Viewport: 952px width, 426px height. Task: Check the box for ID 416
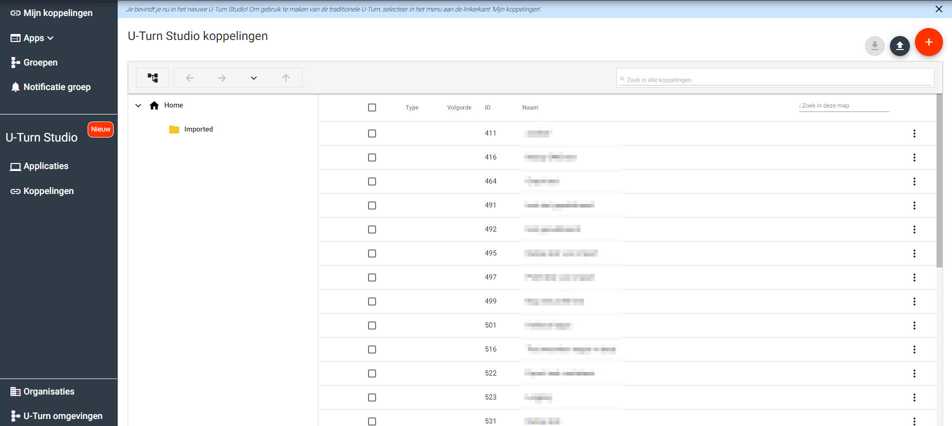pyautogui.click(x=372, y=157)
